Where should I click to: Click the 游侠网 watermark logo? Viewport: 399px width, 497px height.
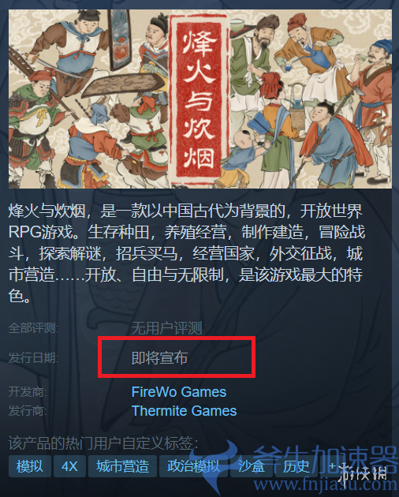tap(363, 472)
